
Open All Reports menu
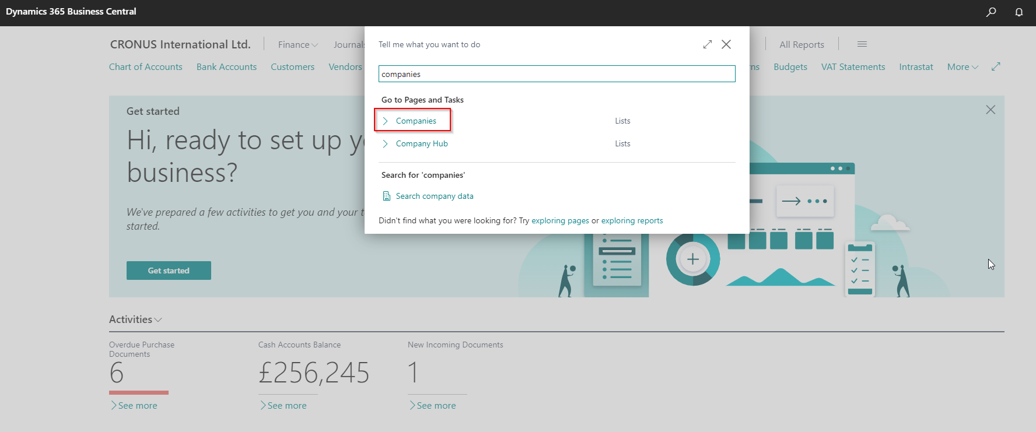[801, 44]
